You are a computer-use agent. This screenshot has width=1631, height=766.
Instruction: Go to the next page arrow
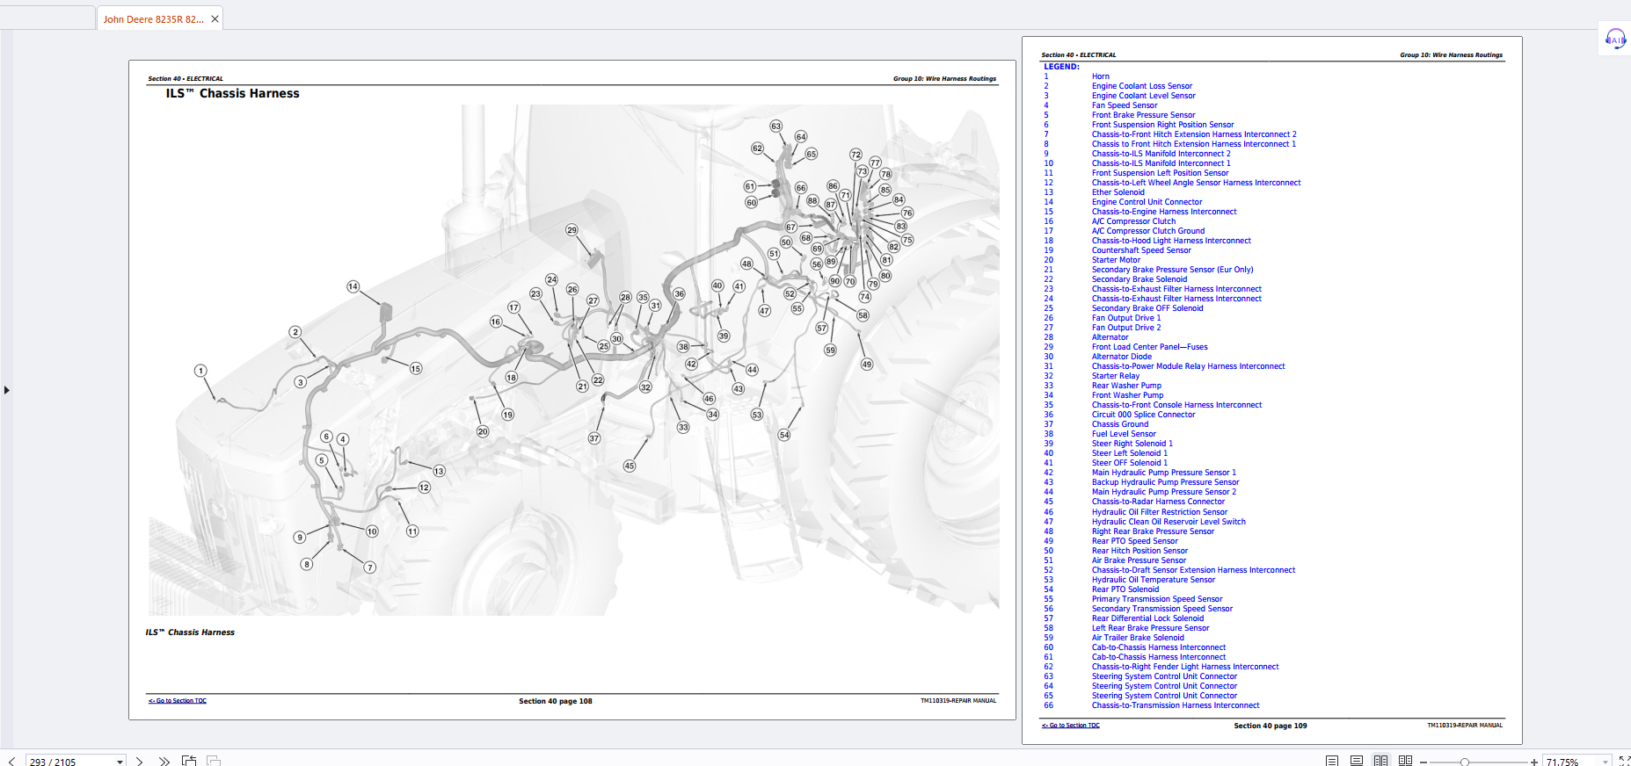point(139,761)
